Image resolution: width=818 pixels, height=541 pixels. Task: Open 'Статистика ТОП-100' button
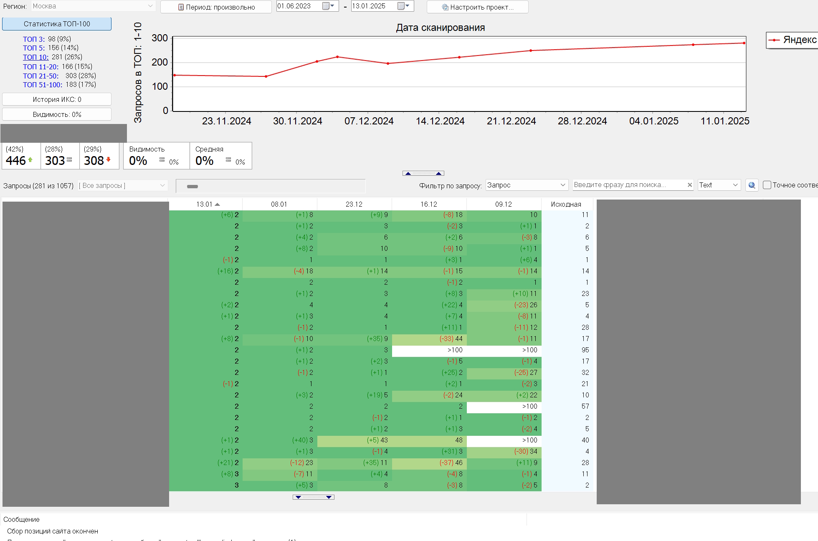click(x=57, y=24)
